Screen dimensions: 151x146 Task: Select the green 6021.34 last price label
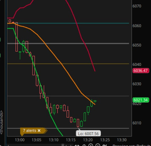point(141,100)
